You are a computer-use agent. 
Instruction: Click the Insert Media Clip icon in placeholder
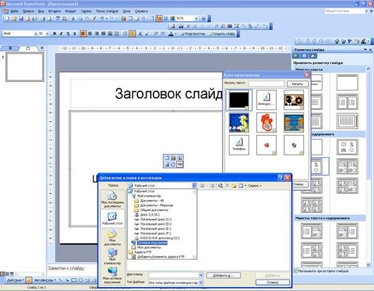click(180, 165)
